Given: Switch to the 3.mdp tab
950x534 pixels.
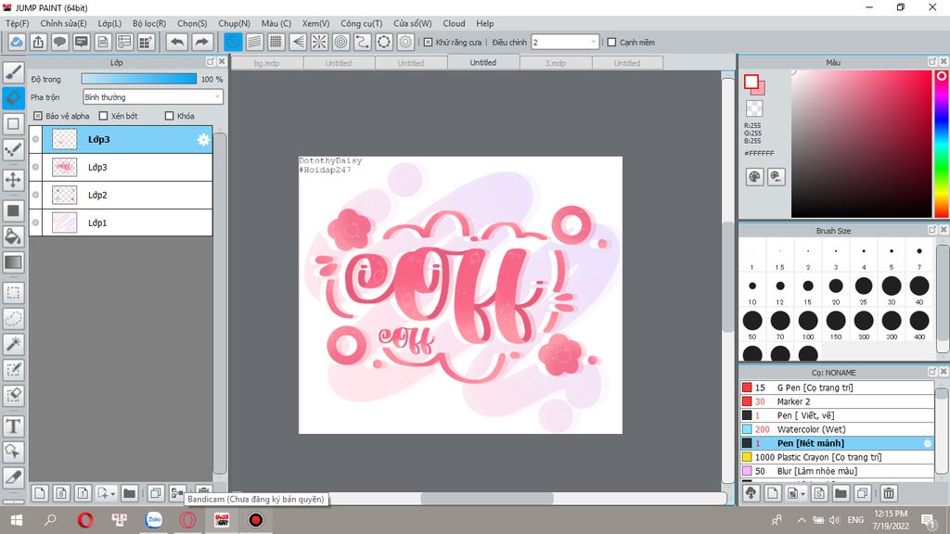Looking at the screenshot, I should 555,63.
